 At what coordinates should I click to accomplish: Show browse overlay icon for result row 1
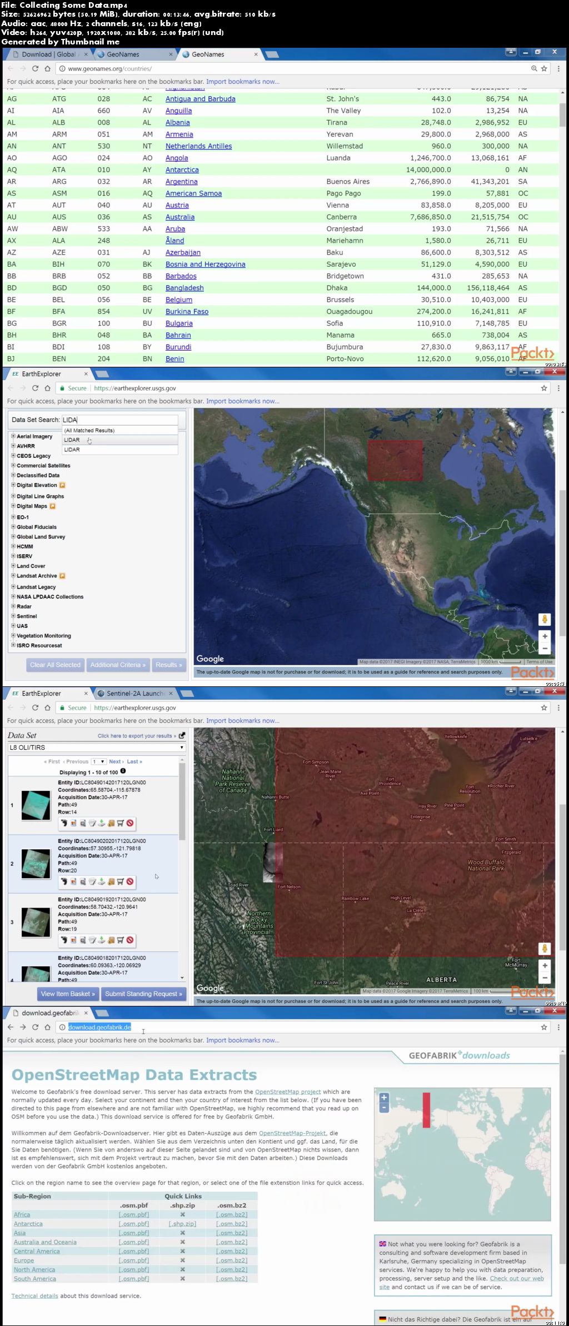[x=73, y=823]
